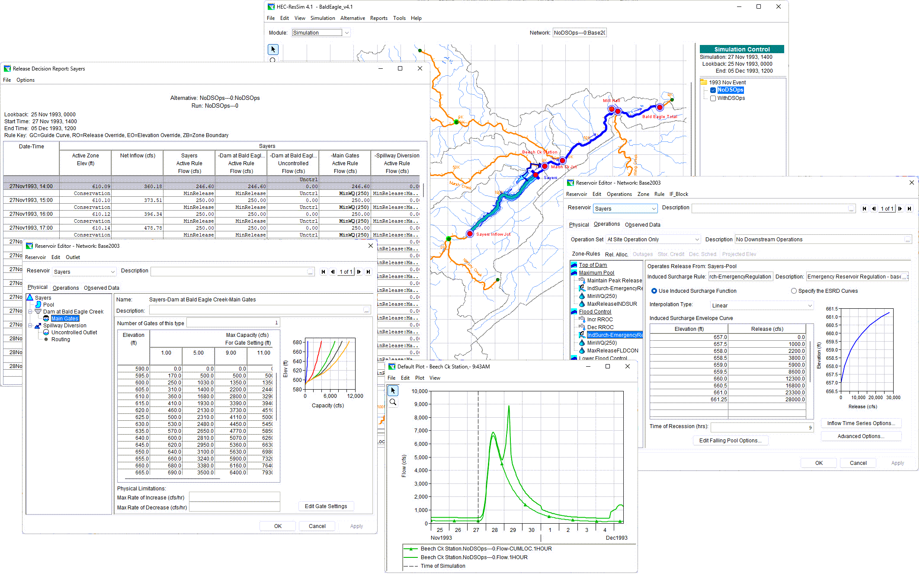Click Edit Falling Pool Options button
This screenshot has width=920, height=576.
click(x=730, y=441)
